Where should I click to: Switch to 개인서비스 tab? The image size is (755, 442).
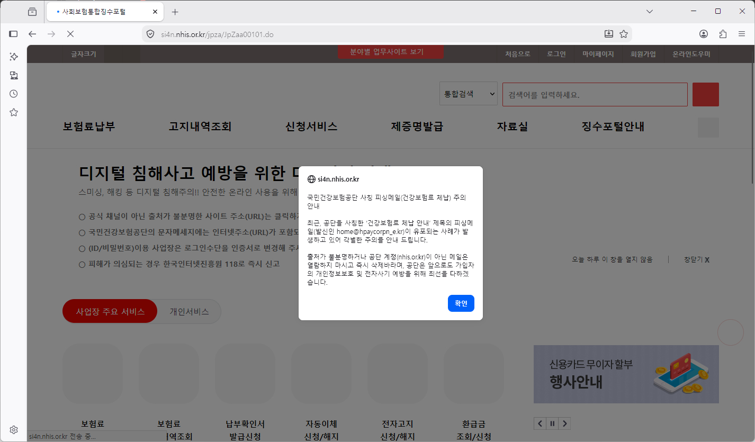[189, 311]
